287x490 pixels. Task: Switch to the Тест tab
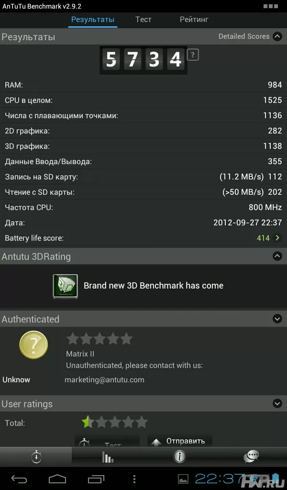(143, 19)
